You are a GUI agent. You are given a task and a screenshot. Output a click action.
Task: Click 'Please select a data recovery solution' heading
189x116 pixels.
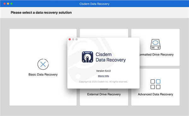point(41,13)
